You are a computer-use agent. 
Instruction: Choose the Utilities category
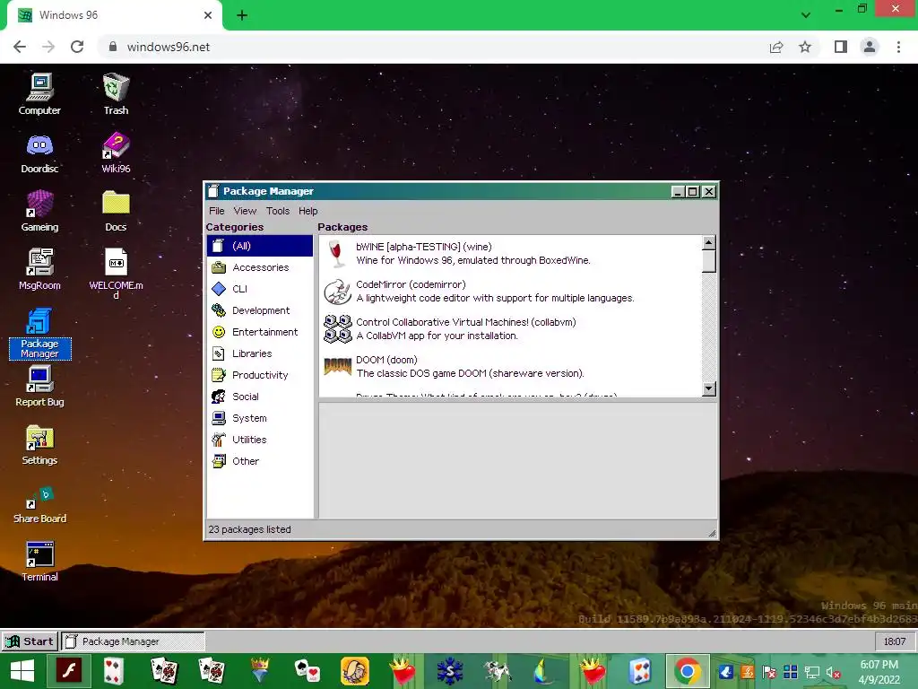pyautogui.click(x=260, y=440)
